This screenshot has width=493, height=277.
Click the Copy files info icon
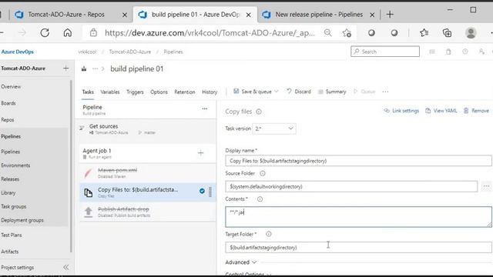(x=259, y=112)
